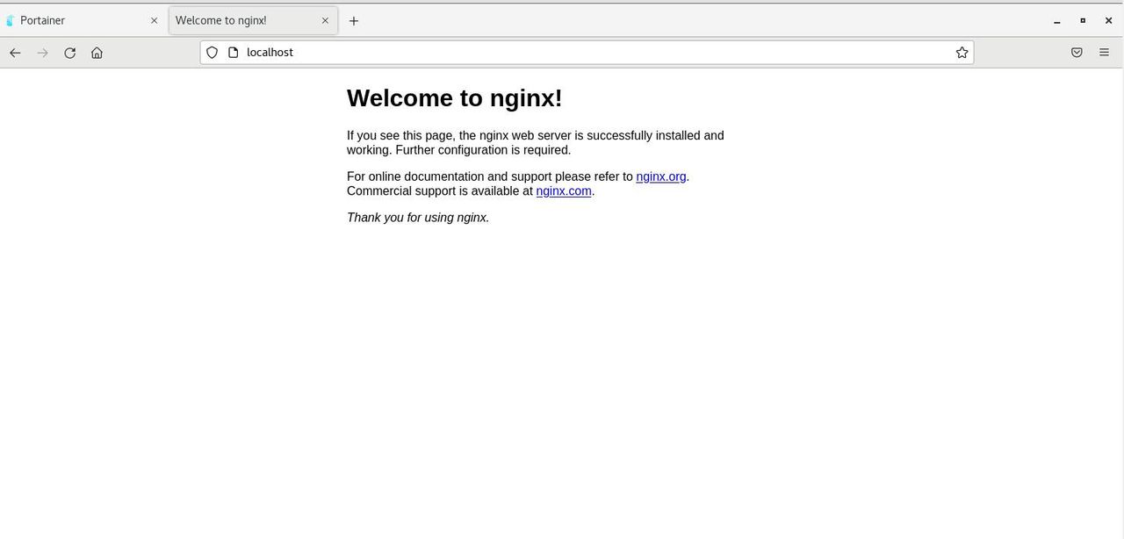Close the Welcome to nginx! tab

click(x=325, y=20)
